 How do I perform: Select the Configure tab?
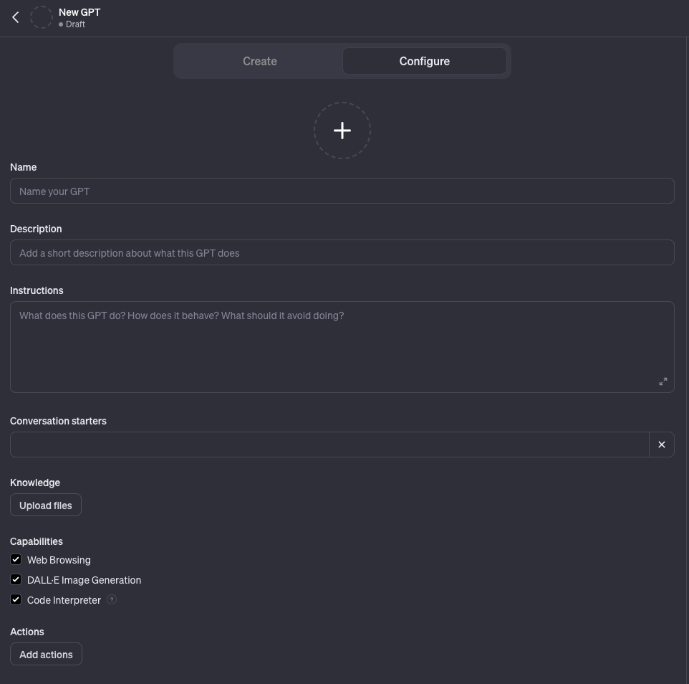pos(424,61)
